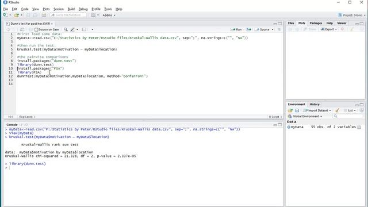Screen dimensions: 368x207
Task: Switch to the Files tab
Action: pyautogui.click(x=291, y=23)
